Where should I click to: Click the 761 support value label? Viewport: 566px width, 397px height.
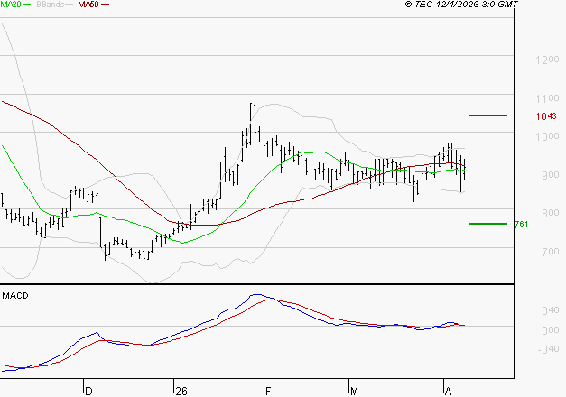click(520, 224)
